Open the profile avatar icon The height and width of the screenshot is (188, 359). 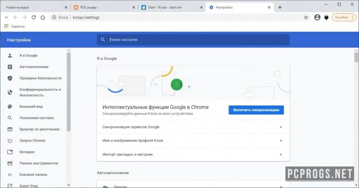(x=317, y=17)
